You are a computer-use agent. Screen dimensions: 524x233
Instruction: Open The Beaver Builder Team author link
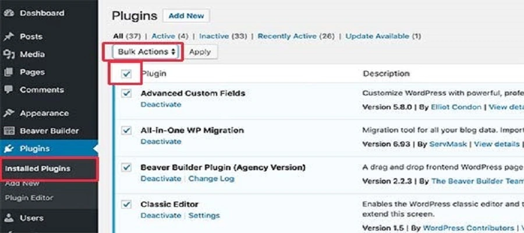tap(477, 181)
